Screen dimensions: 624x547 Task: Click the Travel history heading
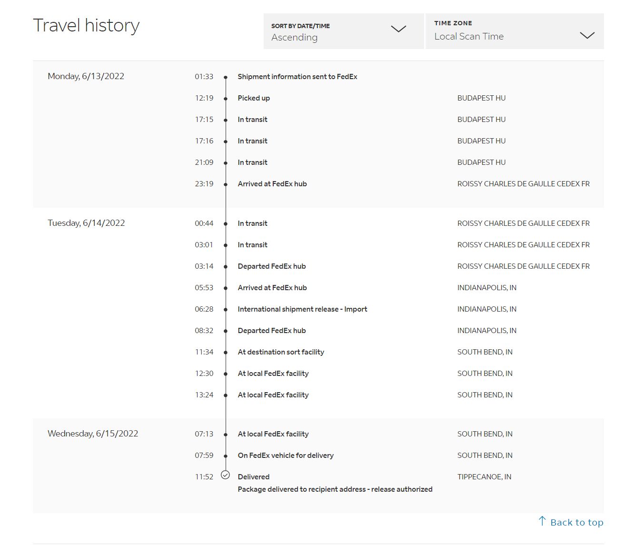(x=86, y=25)
